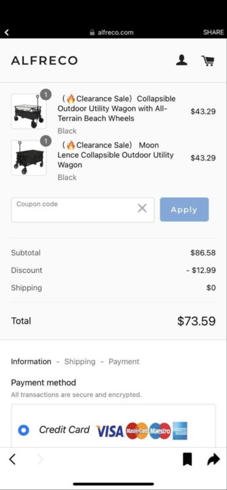Viewport: 227px width, 490px height.
Task: Click the MasterCard logo
Action: click(137, 431)
